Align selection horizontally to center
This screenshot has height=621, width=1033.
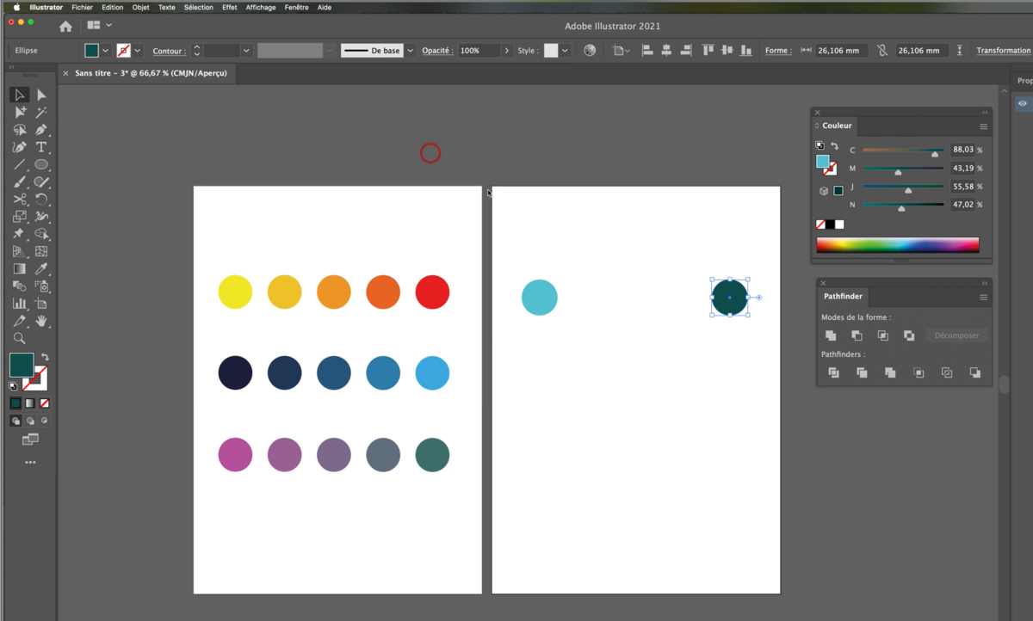pos(665,51)
